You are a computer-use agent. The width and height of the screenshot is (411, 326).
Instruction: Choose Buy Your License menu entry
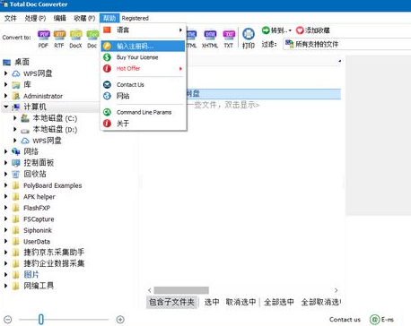click(143, 57)
